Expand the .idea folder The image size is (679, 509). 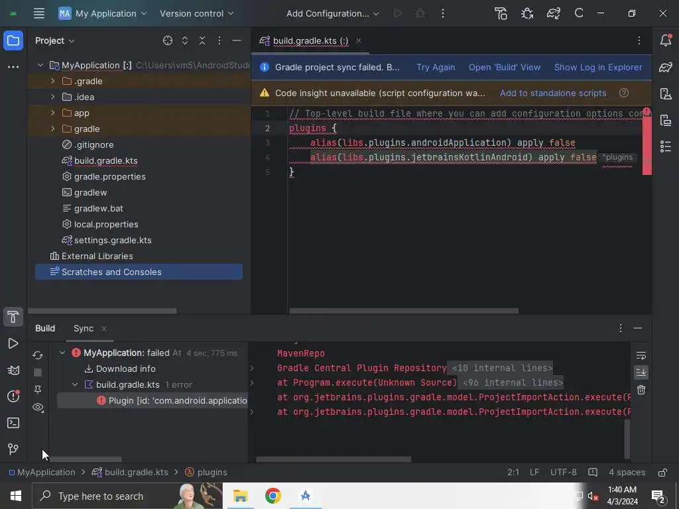tap(53, 97)
